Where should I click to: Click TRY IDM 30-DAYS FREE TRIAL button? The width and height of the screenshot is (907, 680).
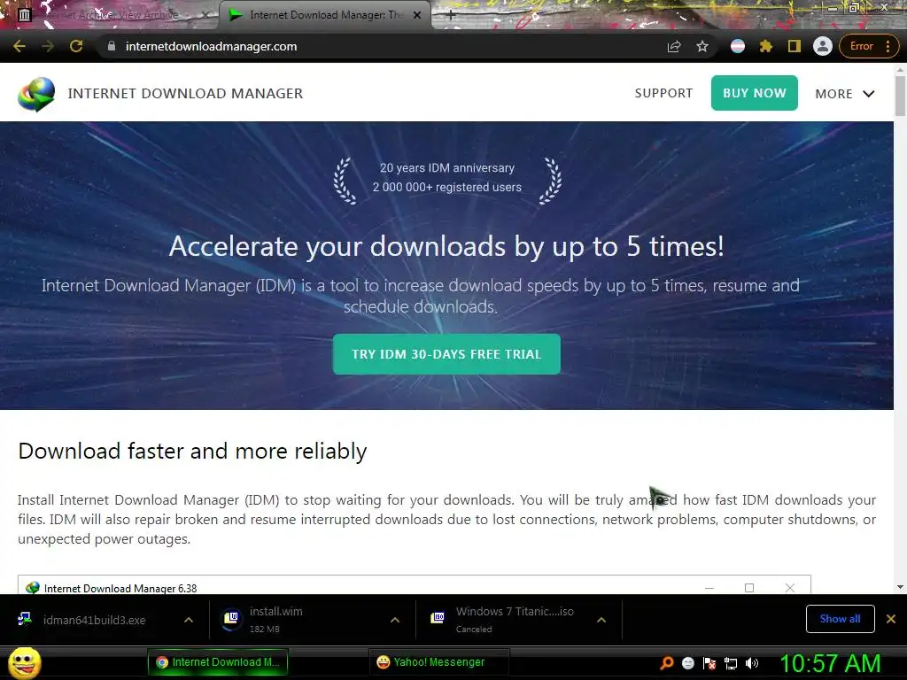[x=446, y=354]
